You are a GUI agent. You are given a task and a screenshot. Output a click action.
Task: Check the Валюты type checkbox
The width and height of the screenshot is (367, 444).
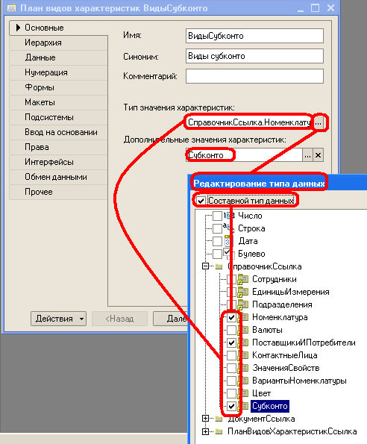coord(231,330)
